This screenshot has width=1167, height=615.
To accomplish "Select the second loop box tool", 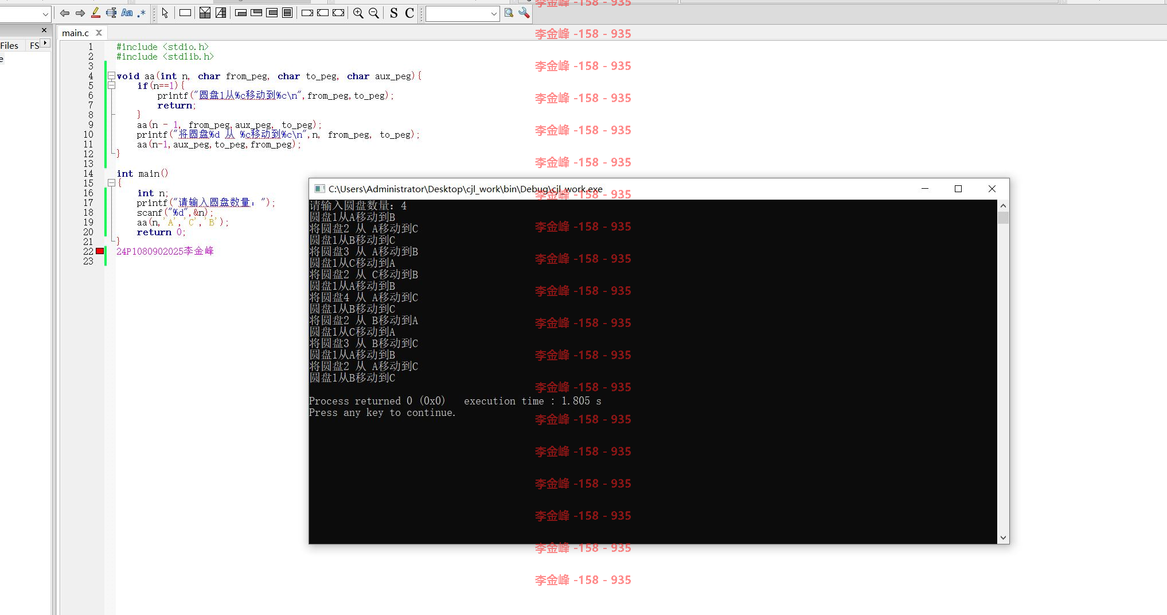I will pos(256,13).
